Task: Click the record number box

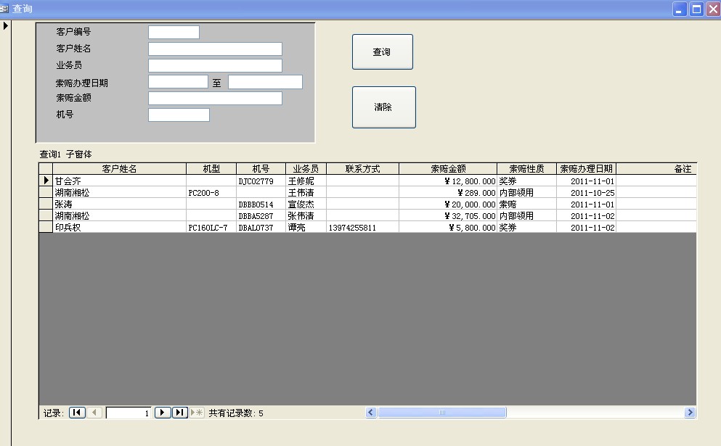Action: (129, 413)
